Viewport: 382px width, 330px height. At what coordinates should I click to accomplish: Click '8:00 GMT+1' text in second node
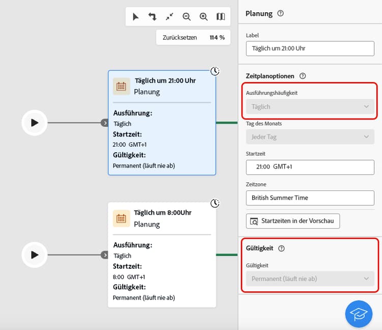pyautogui.click(x=129, y=277)
